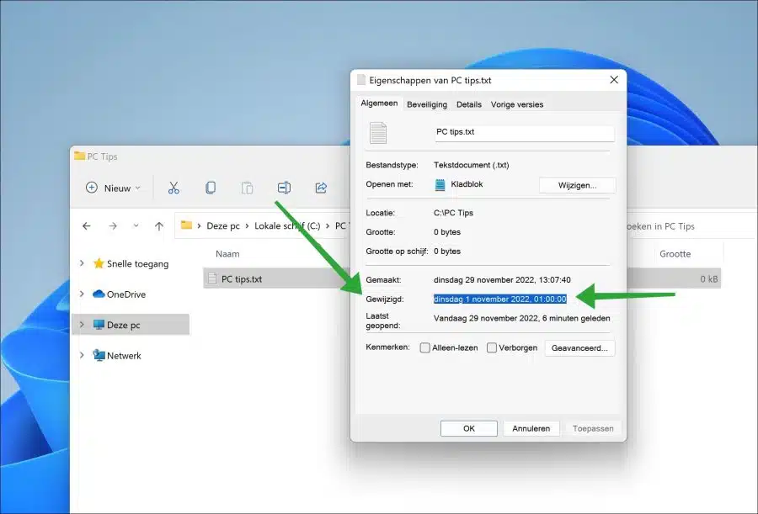Open chevron after Lokale schijf (C:) in breadcrumb

[328, 226]
